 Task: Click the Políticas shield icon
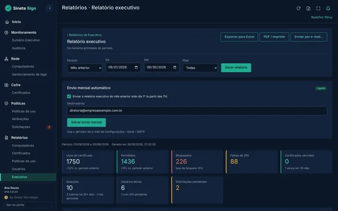[6, 103]
